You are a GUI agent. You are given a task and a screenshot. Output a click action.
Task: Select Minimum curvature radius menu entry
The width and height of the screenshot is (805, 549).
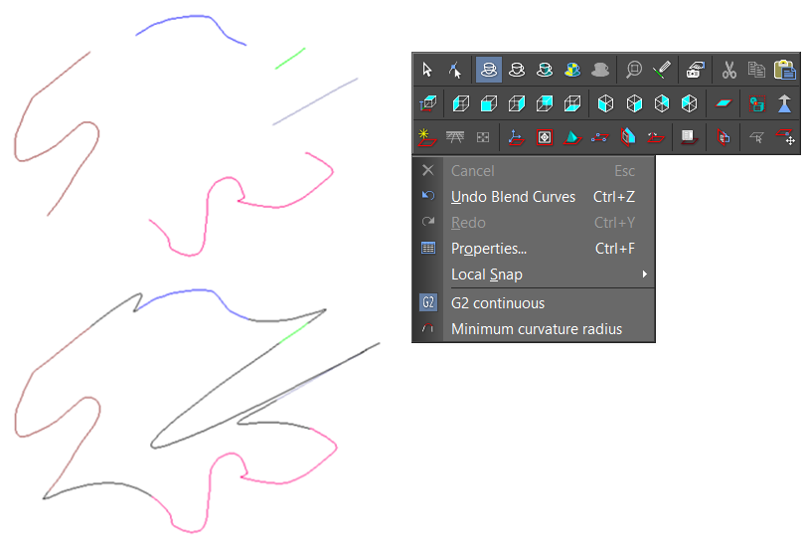(534, 328)
